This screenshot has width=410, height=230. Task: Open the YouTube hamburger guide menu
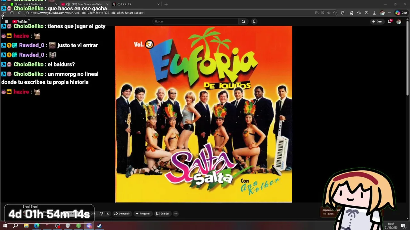(6, 21)
